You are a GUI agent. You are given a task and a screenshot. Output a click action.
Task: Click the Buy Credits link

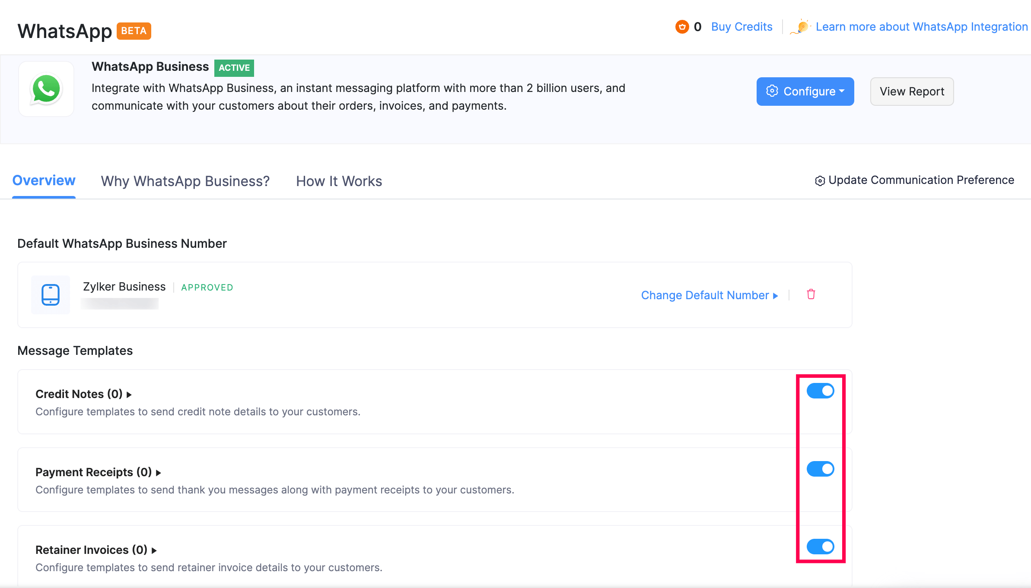(741, 27)
